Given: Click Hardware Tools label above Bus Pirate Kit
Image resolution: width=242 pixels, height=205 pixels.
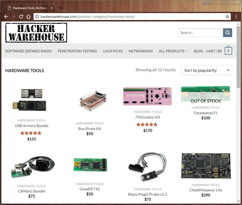Looking at the screenshot, I should click(x=90, y=123).
